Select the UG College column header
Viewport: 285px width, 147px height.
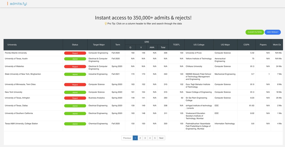coord(199,45)
